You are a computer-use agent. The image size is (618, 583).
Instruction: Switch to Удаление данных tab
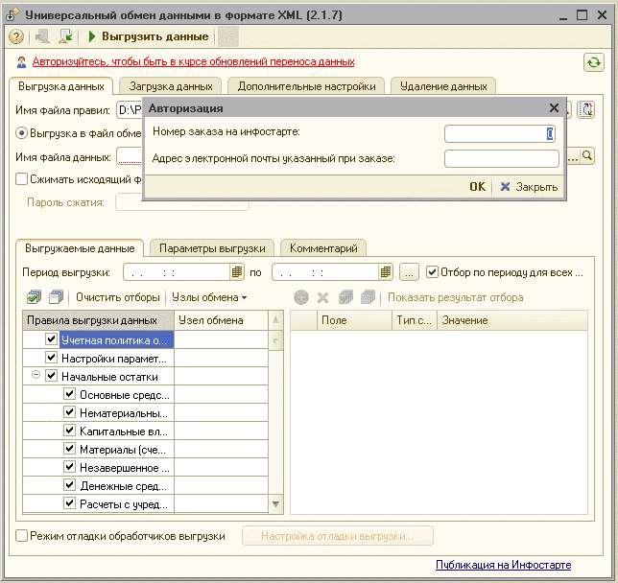pyautogui.click(x=443, y=86)
